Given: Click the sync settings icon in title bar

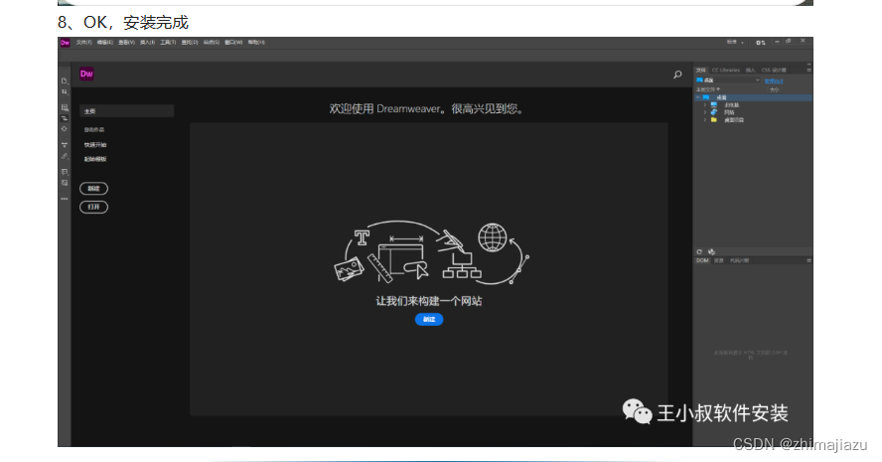Looking at the screenshot, I should click(761, 42).
